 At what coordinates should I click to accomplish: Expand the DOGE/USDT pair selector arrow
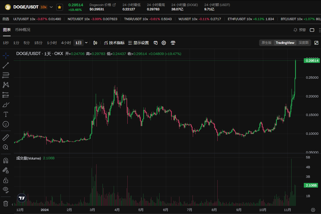point(51,7)
